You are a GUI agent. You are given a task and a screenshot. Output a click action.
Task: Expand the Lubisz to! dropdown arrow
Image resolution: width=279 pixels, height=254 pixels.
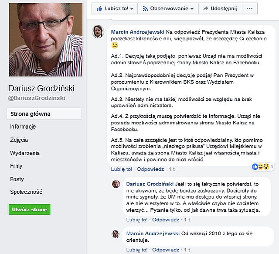(x=132, y=9)
